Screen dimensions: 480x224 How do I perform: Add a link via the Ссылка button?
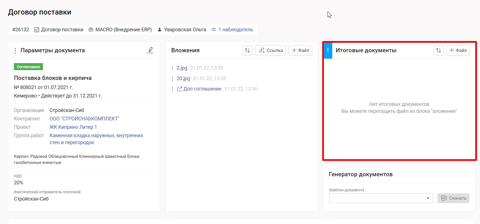(270, 51)
